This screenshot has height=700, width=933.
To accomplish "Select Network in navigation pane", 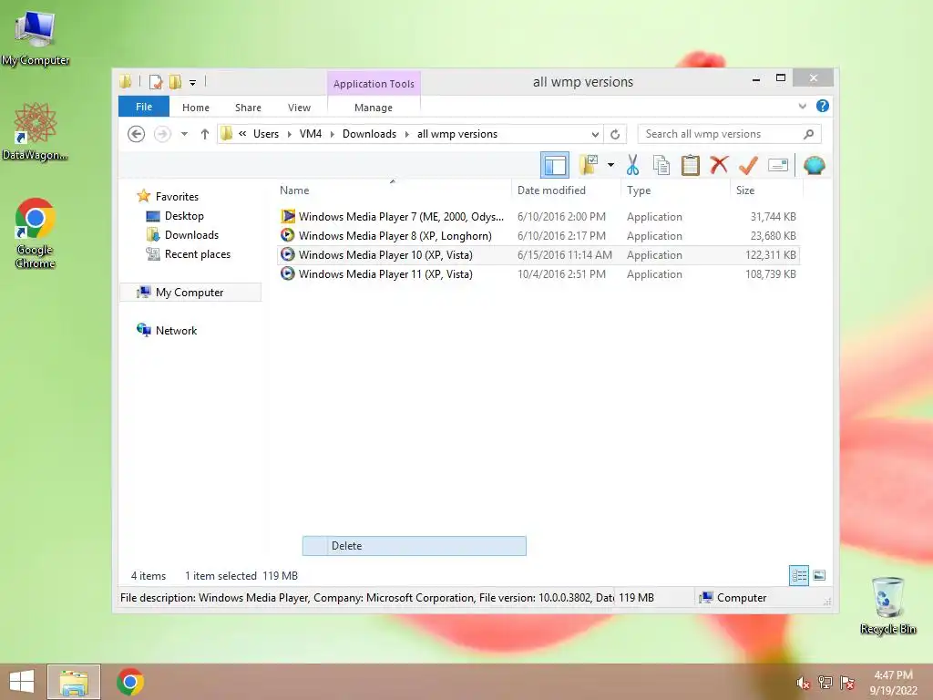I will [176, 330].
